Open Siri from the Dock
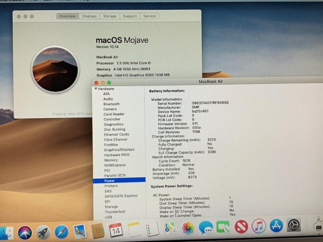Image resolution: width=323 pixels, height=242 pixels. point(25,233)
